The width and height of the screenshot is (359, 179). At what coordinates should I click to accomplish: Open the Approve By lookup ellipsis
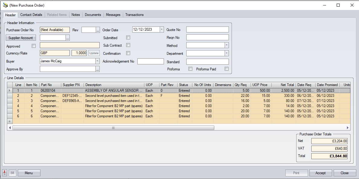click(98, 69)
